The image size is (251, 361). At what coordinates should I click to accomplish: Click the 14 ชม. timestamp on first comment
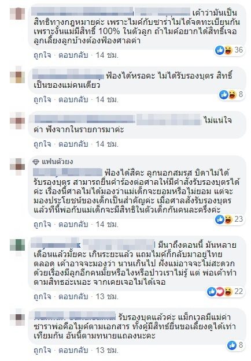click(x=107, y=55)
